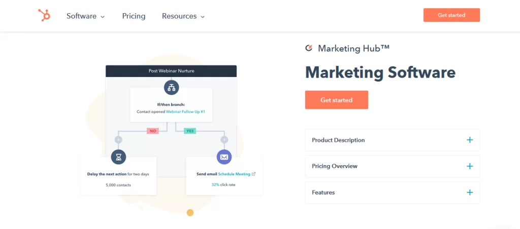Expand the Product Description section

(x=393, y=140)
